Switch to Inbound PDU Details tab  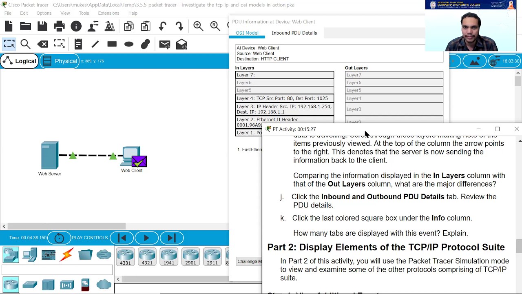294,33
